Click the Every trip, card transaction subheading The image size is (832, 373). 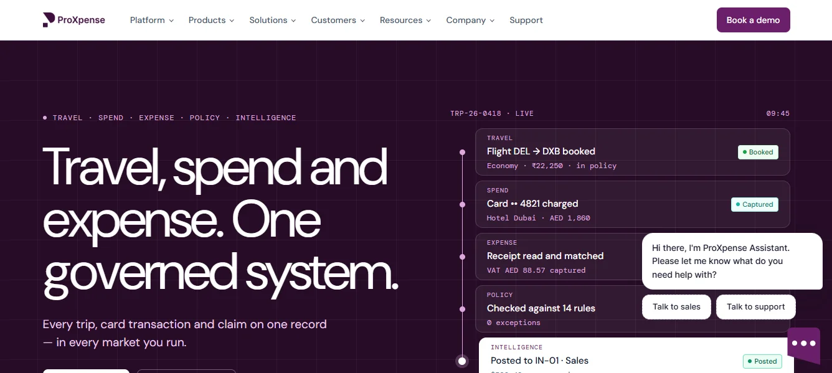pyautogui.click(x=185, y=333)
